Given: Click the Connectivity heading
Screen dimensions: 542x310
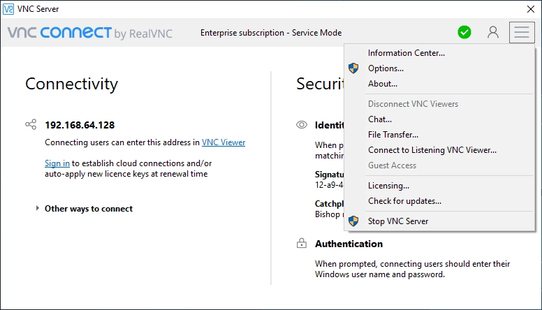Looking at the screenshot, I should click(71, 84).
